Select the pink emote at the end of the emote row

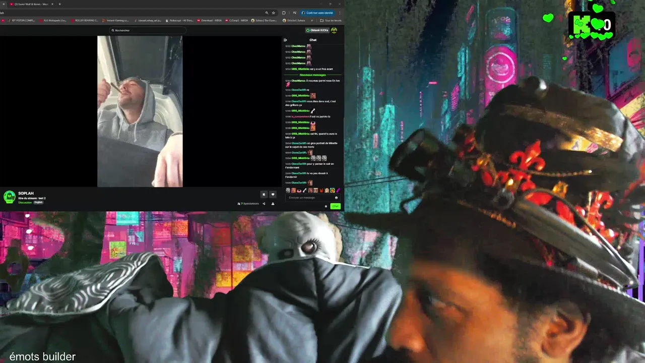(x=339, y=190)
